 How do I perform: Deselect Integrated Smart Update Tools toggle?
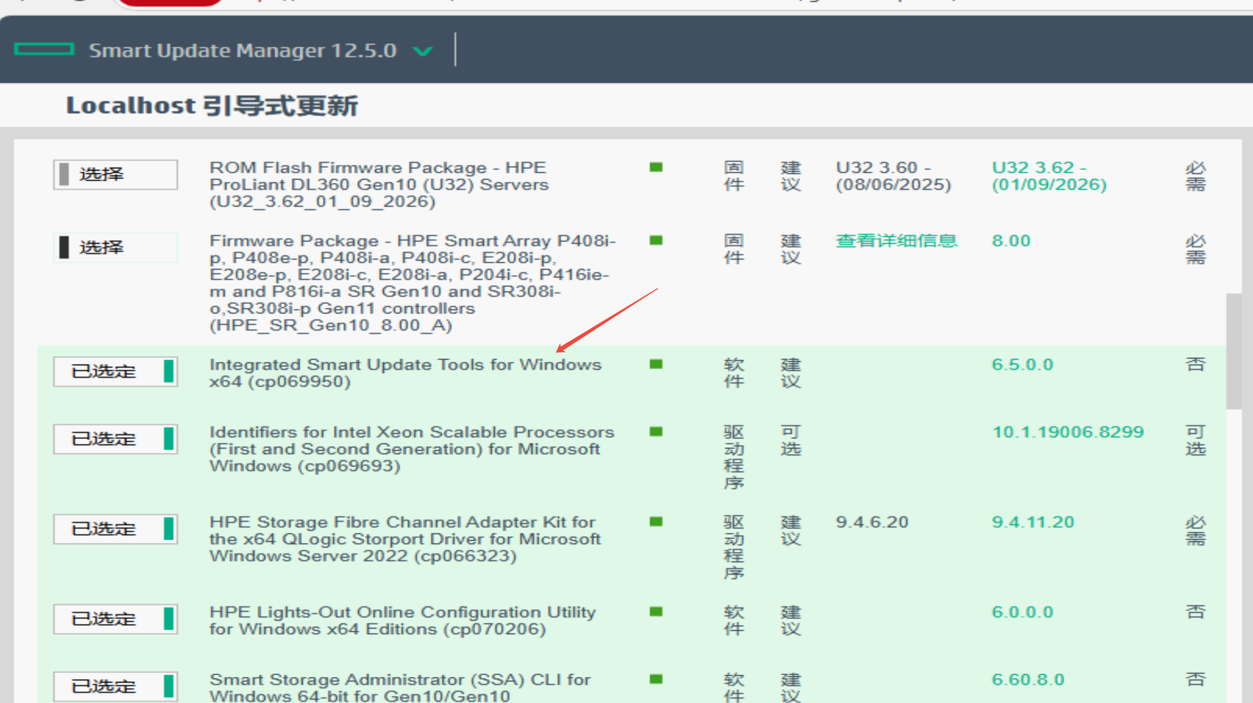[116, 371]
